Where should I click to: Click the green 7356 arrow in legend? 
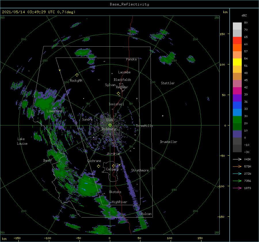click(x=237, y=181)
